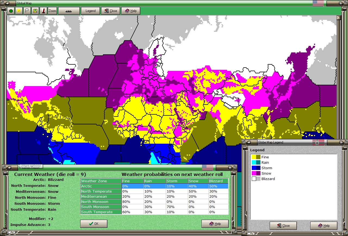The width and height of the screenshot is (348, 236).
Task: Click the map's vertical scrollbar up arrow
Action: 339,18
